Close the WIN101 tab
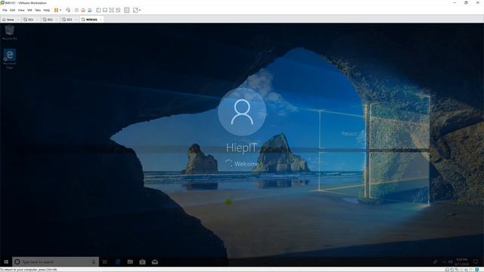Image resolution: width=484 pixels, height=272 pixels. [101, 20]
